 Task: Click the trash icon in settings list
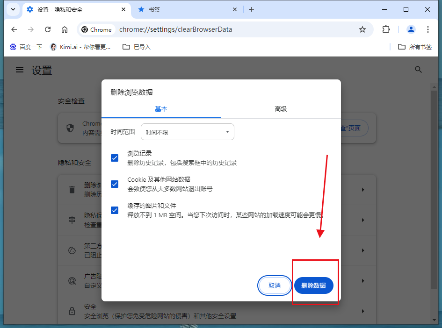pos(72,190)
